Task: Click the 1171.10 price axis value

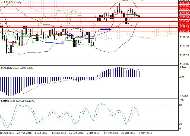Action: [x=184, y=55]
